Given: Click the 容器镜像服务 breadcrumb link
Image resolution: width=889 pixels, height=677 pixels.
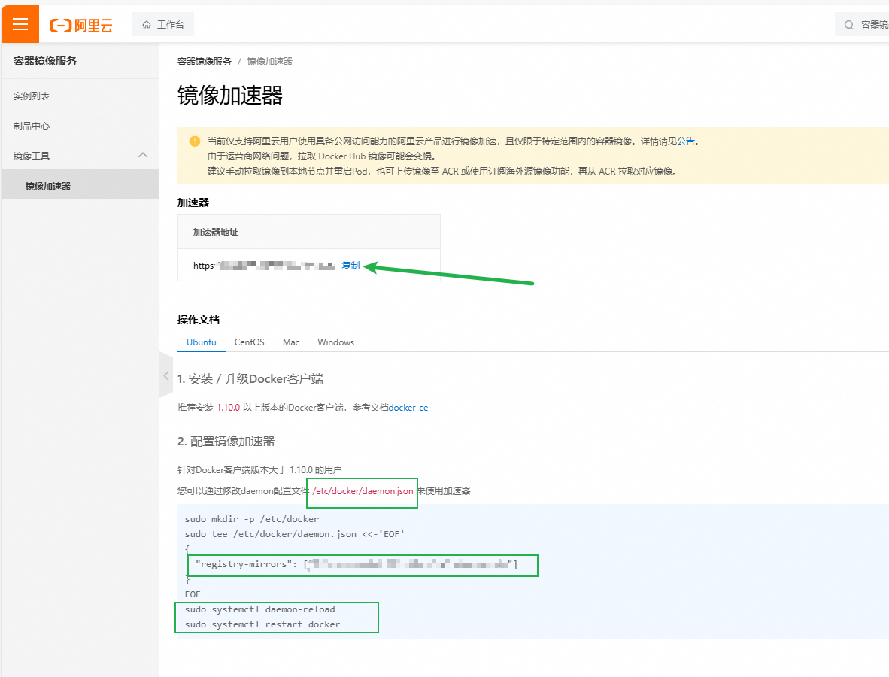Looking at the screenshot, I should click(204, 61).
